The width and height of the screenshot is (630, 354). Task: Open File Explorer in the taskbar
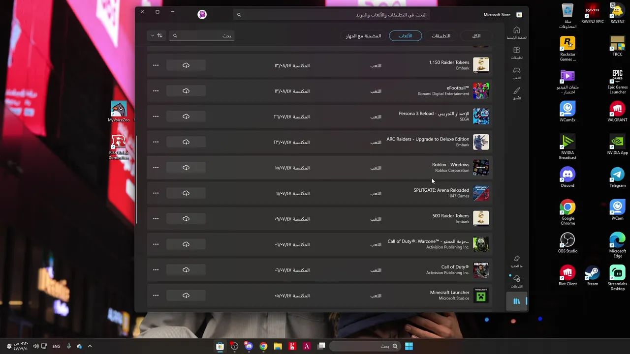[278, 346]
